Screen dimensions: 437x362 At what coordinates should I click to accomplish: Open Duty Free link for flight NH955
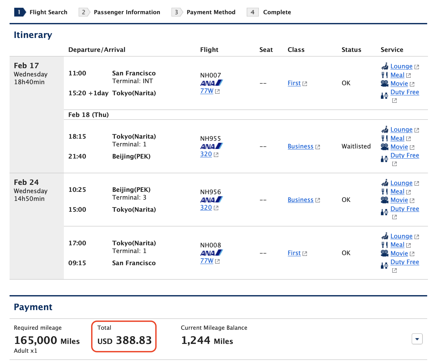[x=405, y=155]
